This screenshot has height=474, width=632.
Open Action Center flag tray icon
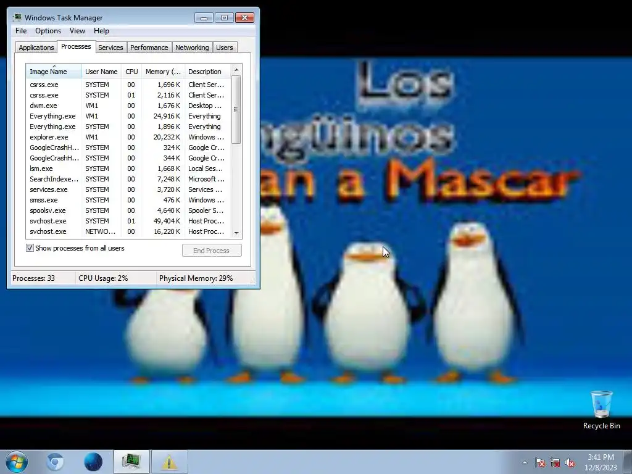pyautogui.click(x=540, y=462)
